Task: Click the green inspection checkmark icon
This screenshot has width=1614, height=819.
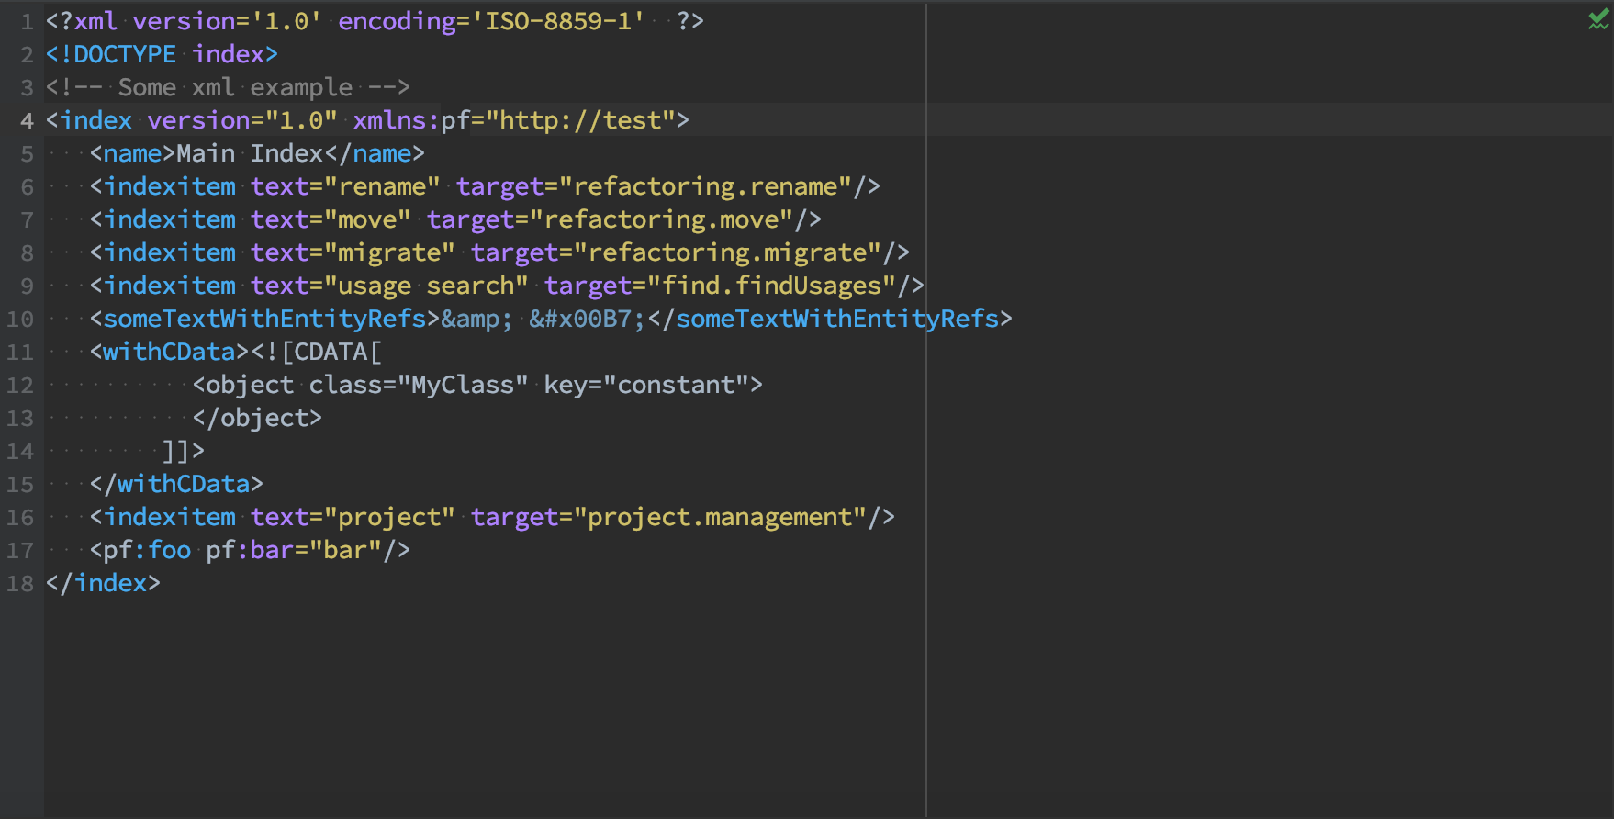Action: [x=1598, y=20]
